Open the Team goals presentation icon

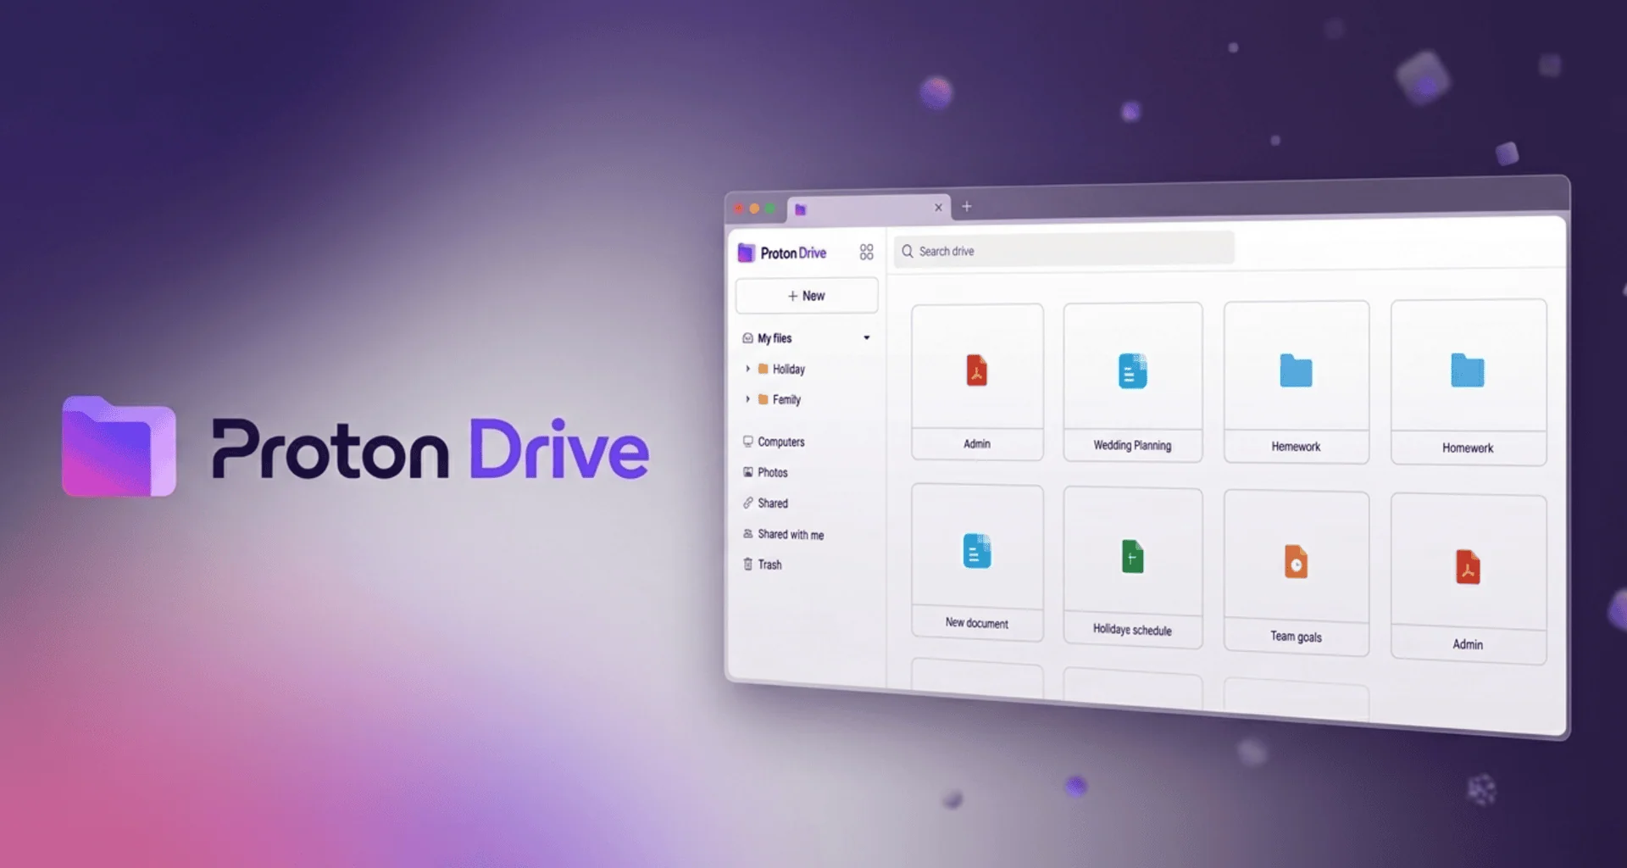1296,562
